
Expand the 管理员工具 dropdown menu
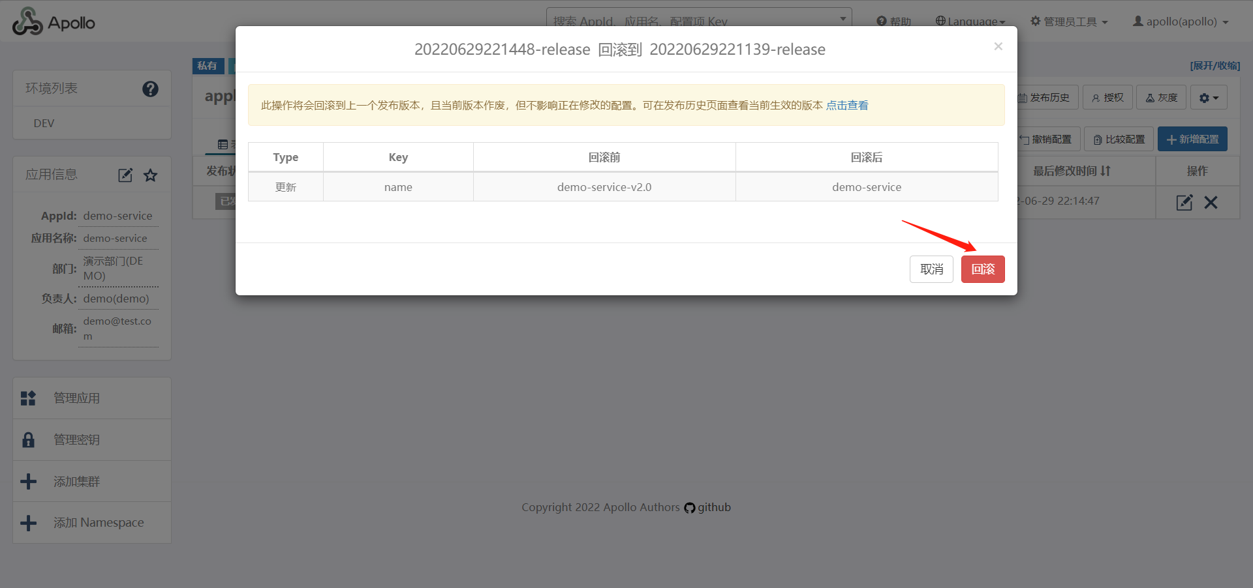click(x=1069, y=22)
